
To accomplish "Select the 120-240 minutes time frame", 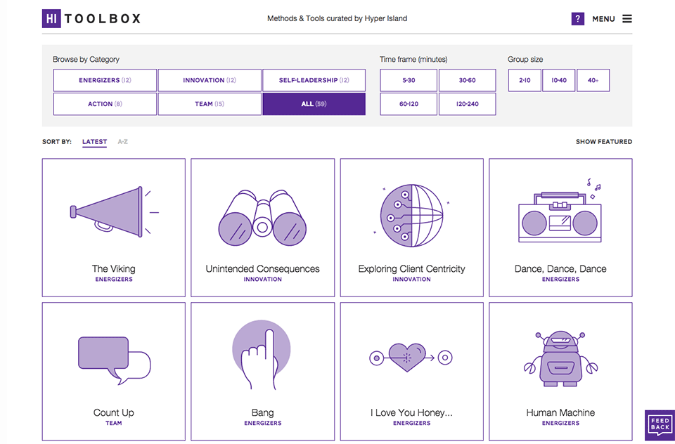I will click(x=467, y=104).
